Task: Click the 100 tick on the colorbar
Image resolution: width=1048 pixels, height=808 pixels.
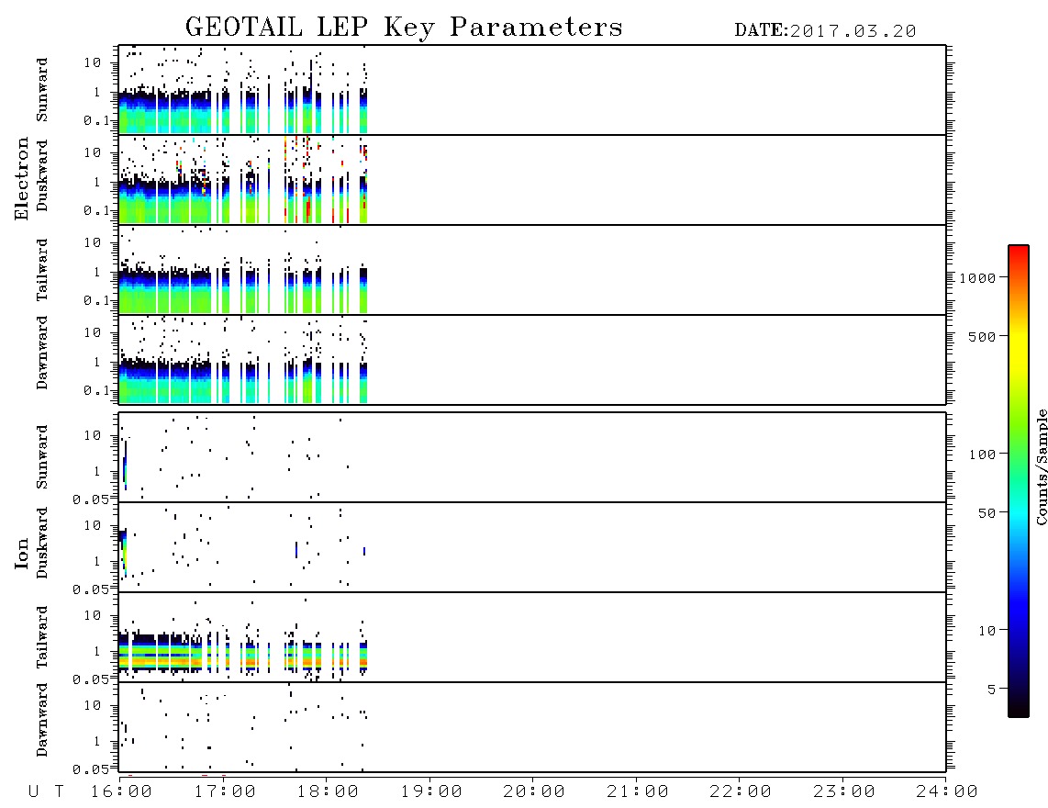Action: coord(982,454)
